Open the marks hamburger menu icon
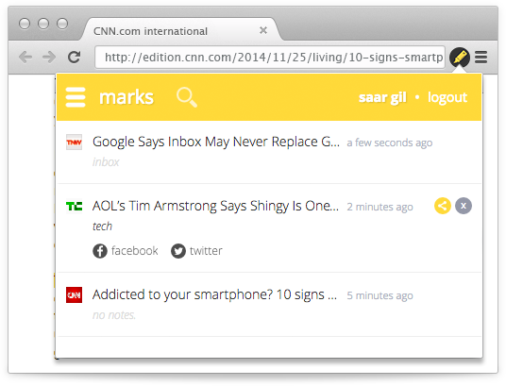This screenshot has width=506, height=386. tap(76, 97)
